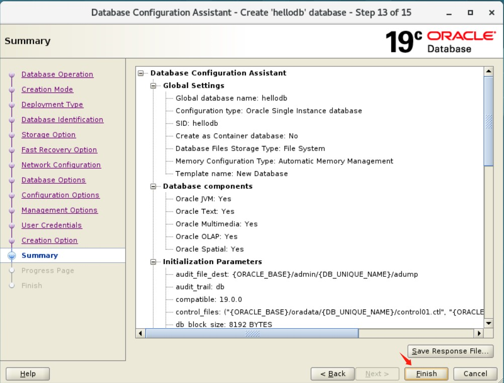Select the 'SID: hellodb' row
Viewport: 504px width, 383px height.
point(197,123)
